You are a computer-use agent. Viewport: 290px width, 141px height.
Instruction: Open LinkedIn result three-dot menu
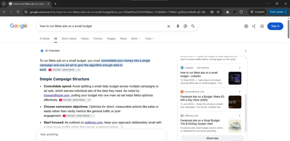coord(240,68)
